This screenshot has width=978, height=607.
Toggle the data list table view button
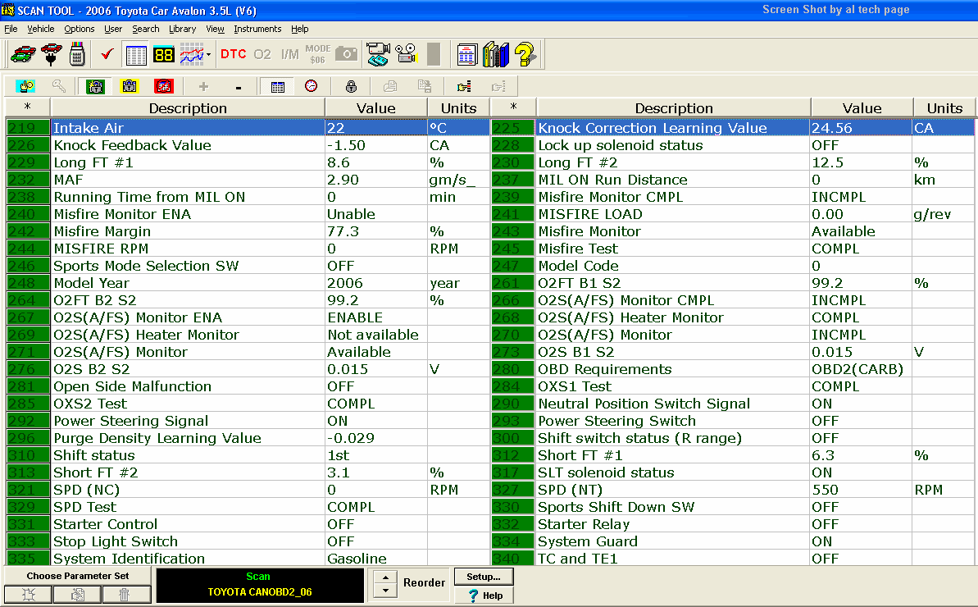point(135,54)
